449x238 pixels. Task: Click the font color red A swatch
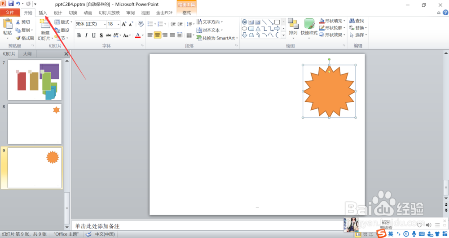click(138, 35)
